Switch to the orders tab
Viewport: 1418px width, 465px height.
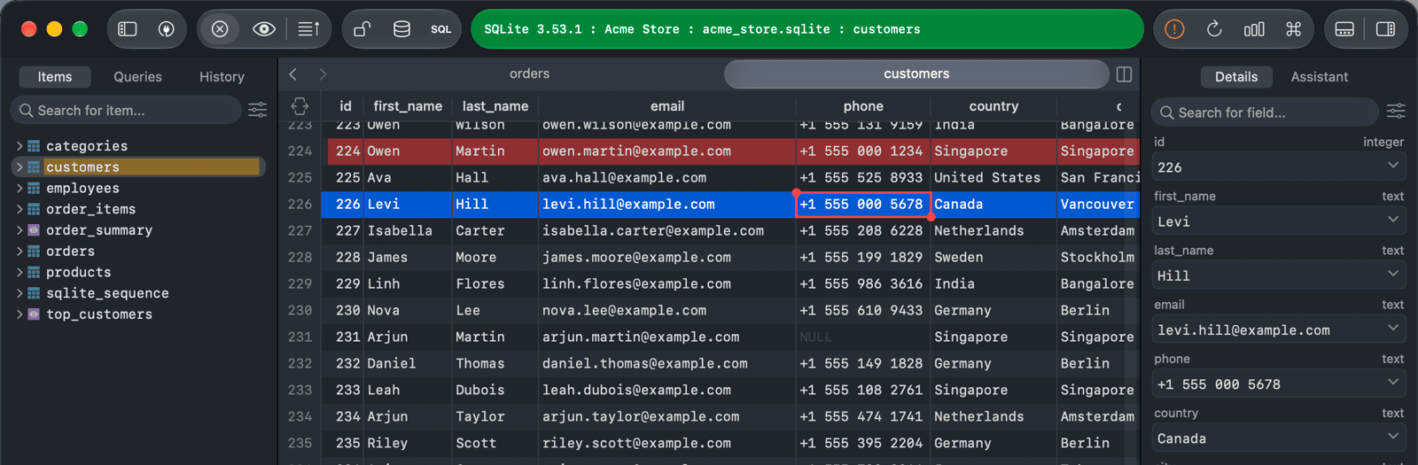tap(529, 74)
